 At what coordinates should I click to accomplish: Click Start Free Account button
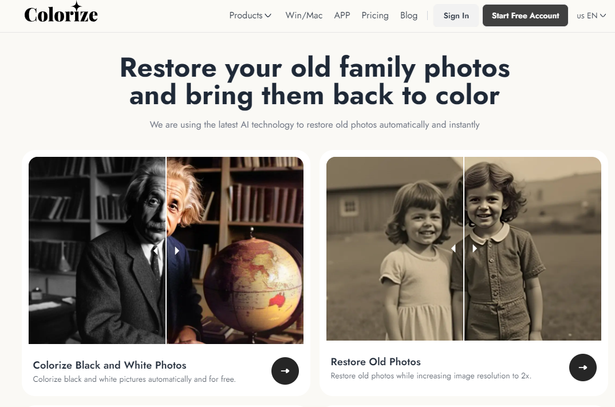(525, 15)
